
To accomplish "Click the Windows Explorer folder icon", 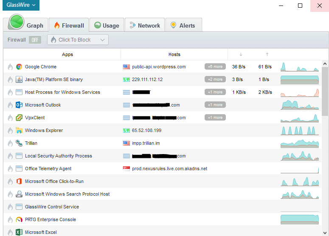I will pos(19,130).
